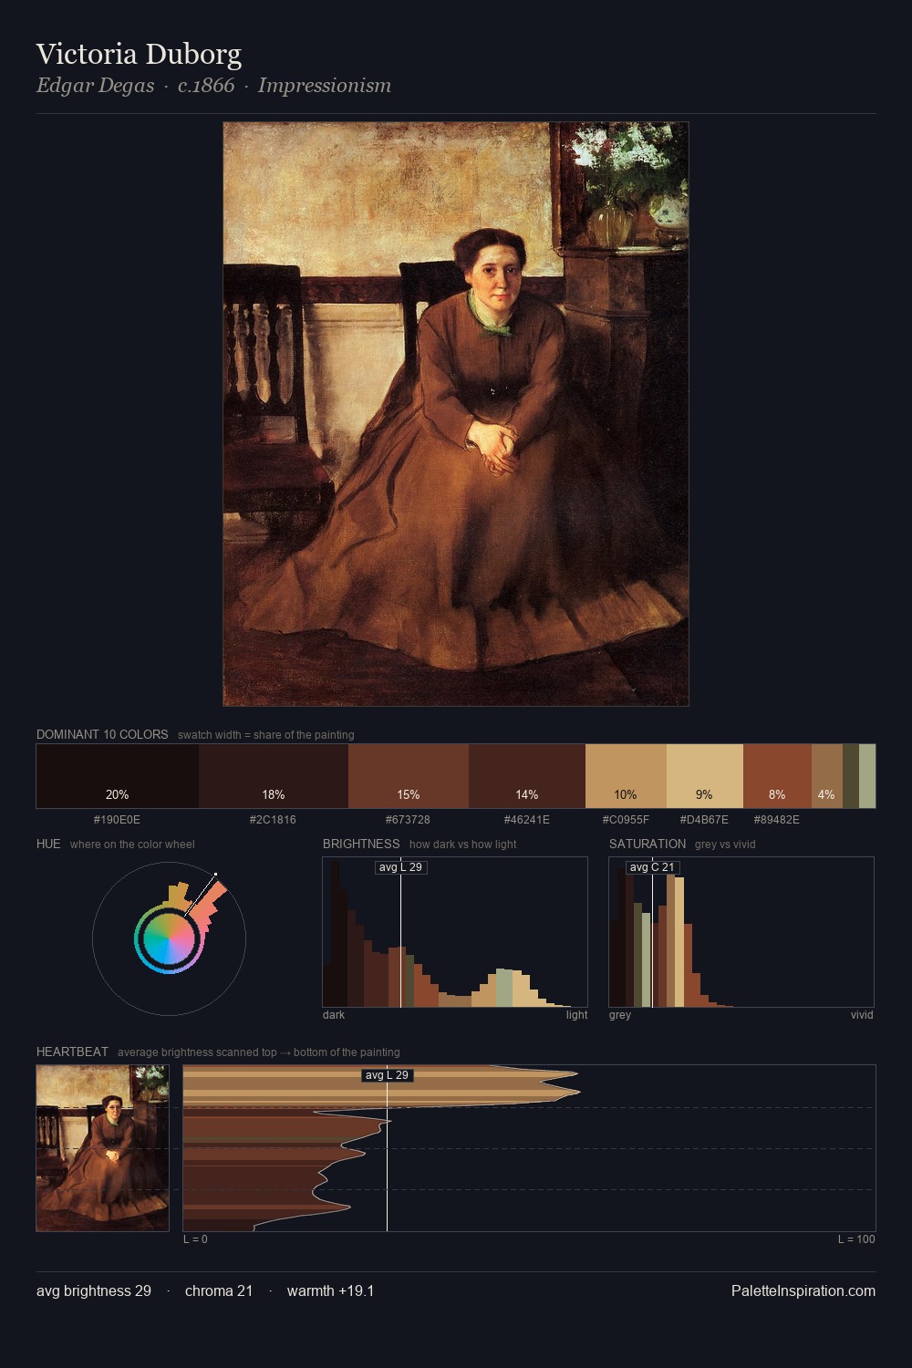Click the artist name "Edgar Degas"
This screenshot has width=912, height=1368.
click(96, 86)
